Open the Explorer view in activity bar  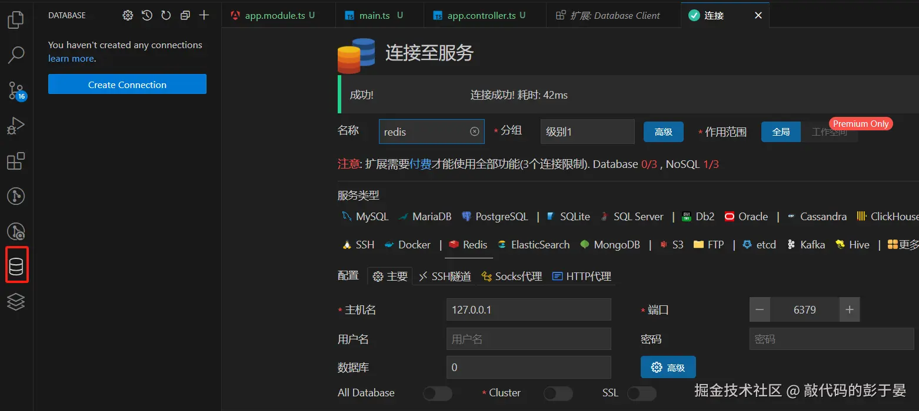pos(16,20)
